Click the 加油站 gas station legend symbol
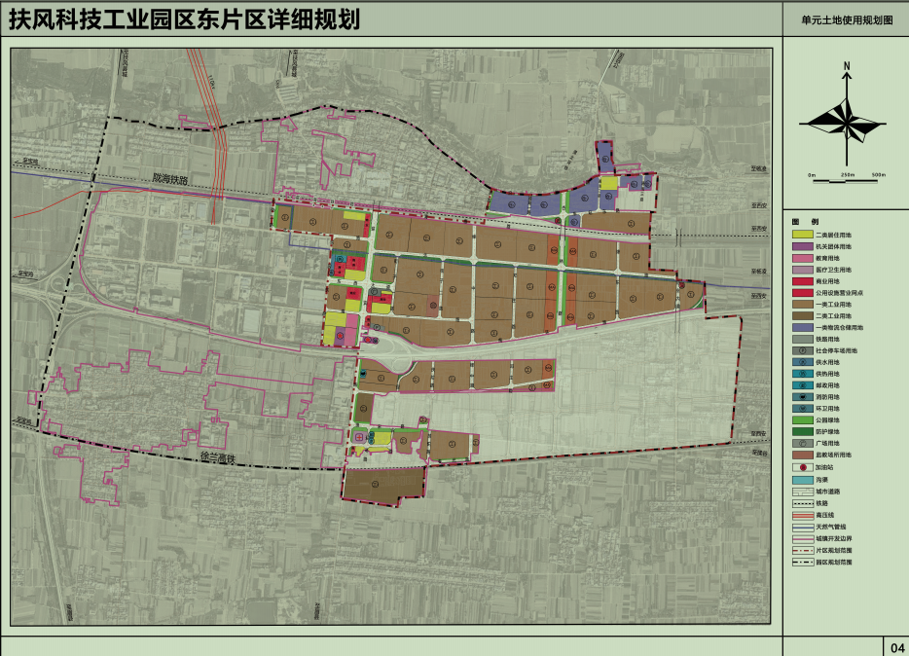The width and height of the screenshot is (909, 656). pos(801,467)
